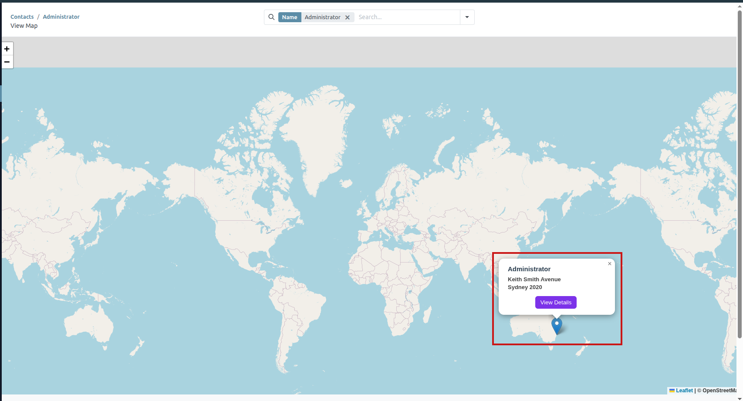Open the search options dropdown arrow
Screen dimensions: 743x401
coord(467,17)
